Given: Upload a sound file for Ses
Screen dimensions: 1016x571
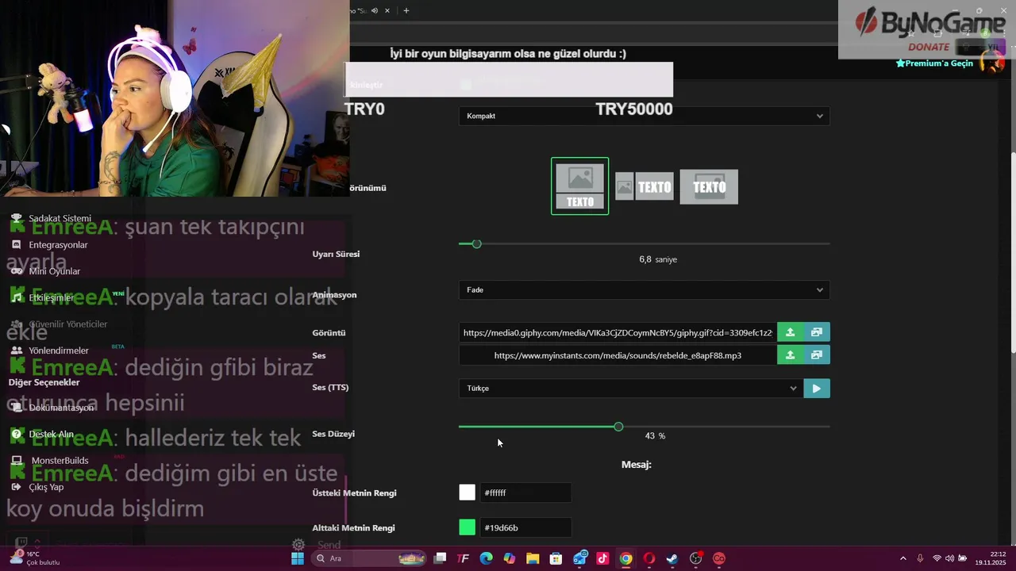Looking at the screenshot, I should point(790,355).
